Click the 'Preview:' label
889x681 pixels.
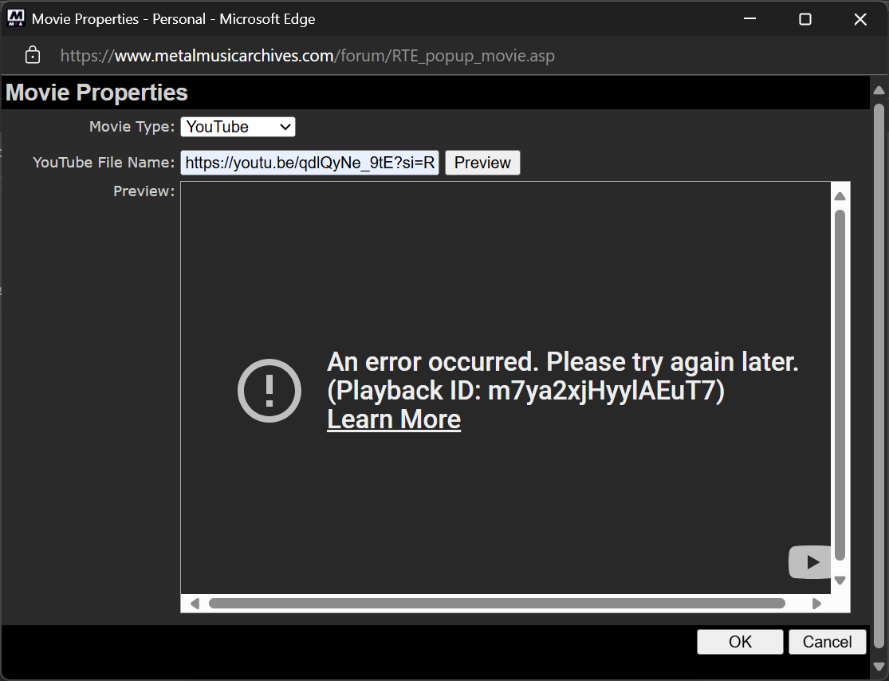[144, 191]
